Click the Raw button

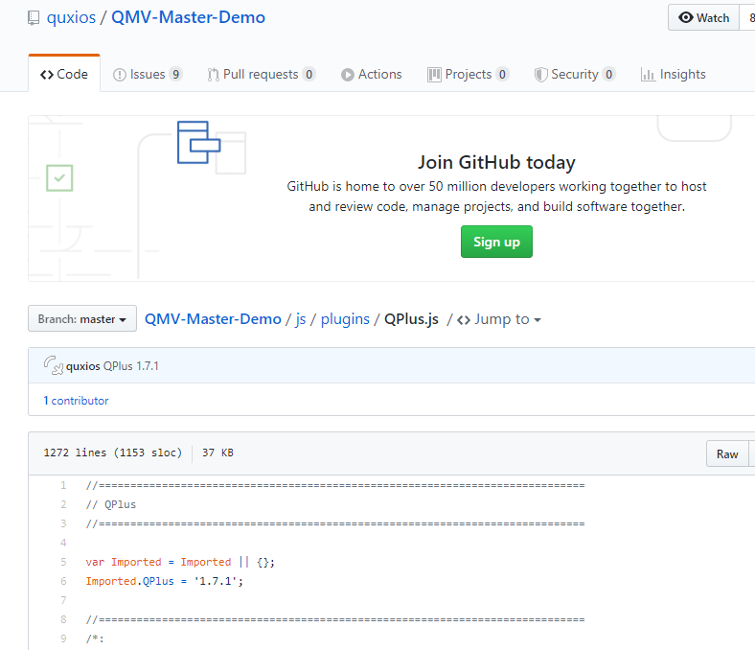click(x=727, y=453)
